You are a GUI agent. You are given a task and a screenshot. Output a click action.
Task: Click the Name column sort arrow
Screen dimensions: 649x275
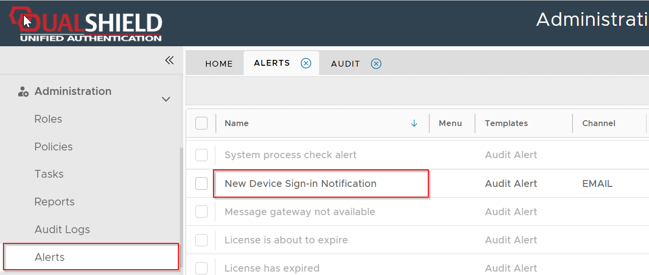click(414, 124)
